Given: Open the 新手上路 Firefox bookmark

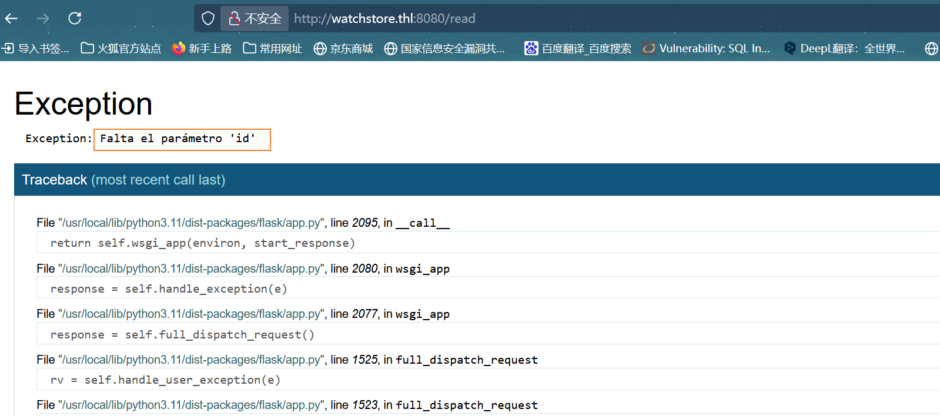Looking at the screenshot, I should [x=202, y=48].
